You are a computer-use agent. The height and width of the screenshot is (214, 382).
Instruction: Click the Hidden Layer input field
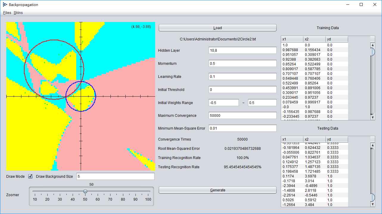point(243,51)
